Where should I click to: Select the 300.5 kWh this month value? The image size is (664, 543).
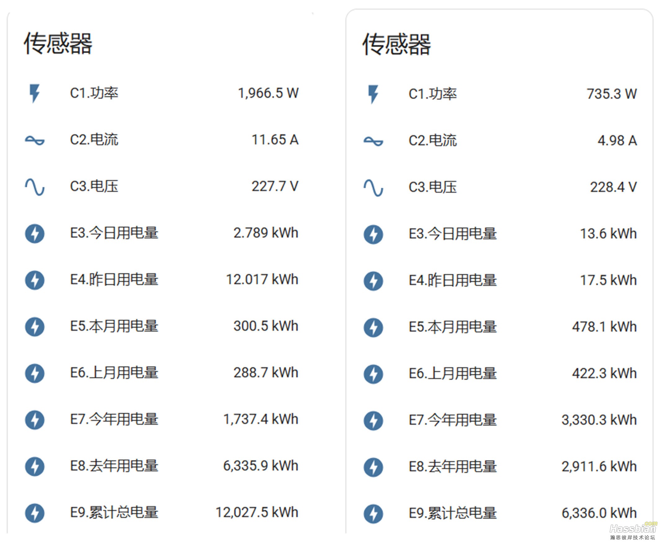pos(266,326)
